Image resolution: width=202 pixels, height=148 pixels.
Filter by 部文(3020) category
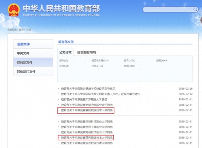[129, 60]
